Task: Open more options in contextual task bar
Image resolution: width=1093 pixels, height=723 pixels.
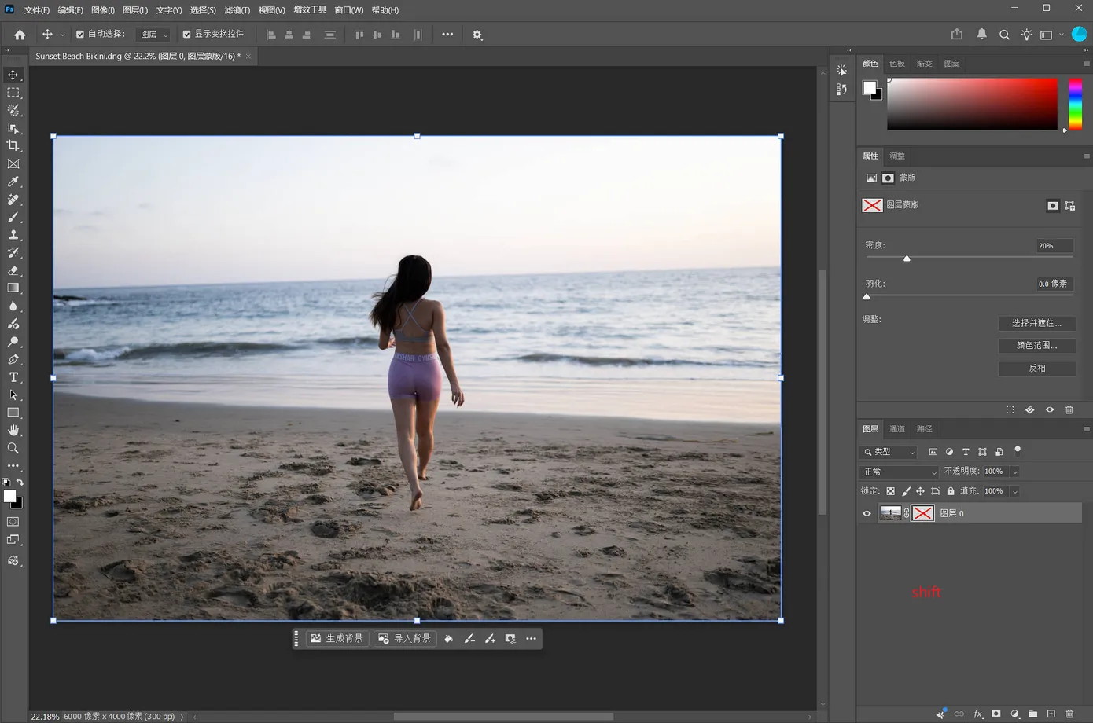Action: tap(531, 639)
